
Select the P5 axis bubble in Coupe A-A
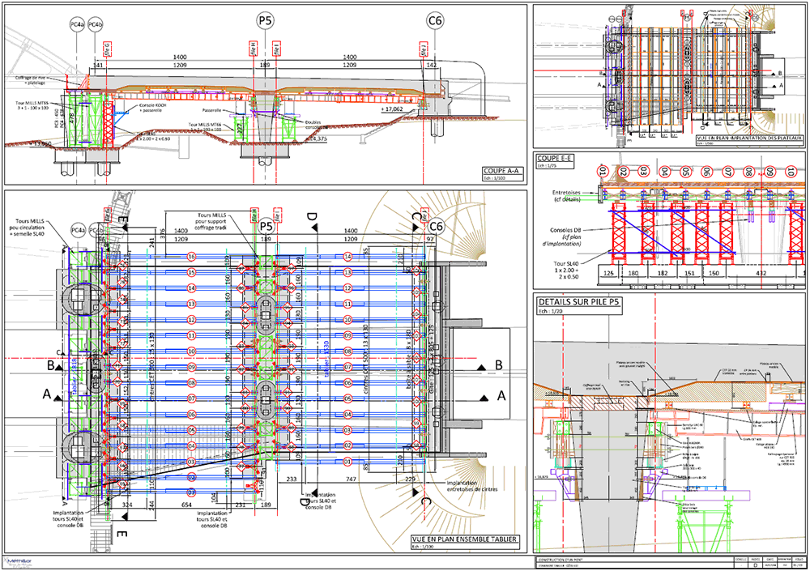click(266, 21)
